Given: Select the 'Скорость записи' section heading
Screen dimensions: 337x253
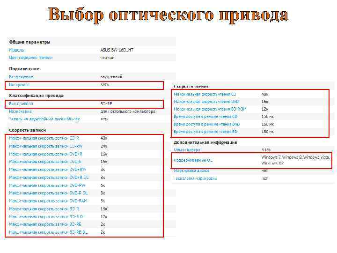Looking at the screenshot, I should [x=28, y=130].
